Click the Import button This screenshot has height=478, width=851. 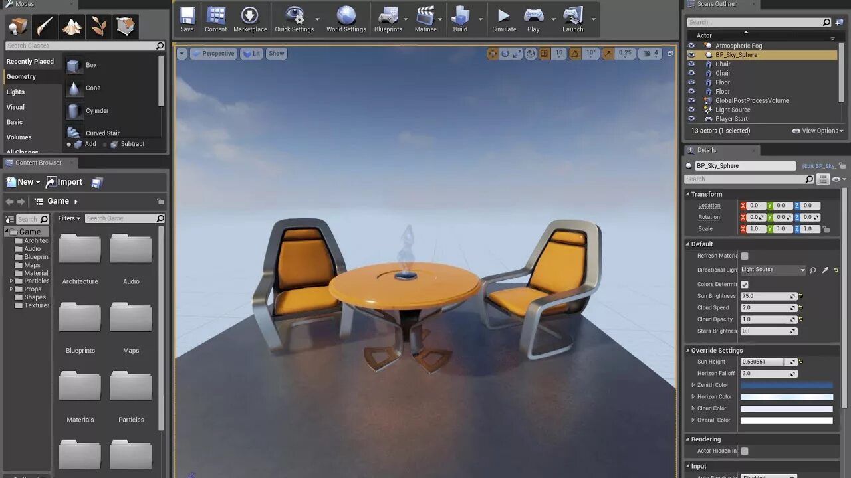point(64,182)
